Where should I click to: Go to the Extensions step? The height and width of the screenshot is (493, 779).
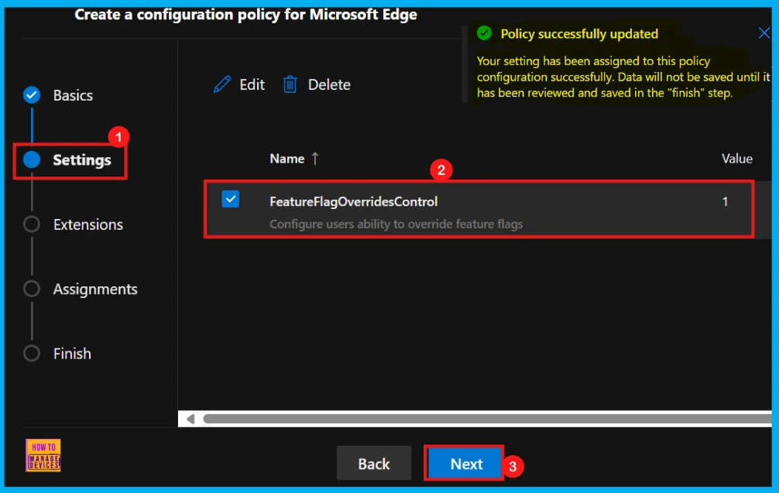(x=88, y=224)
